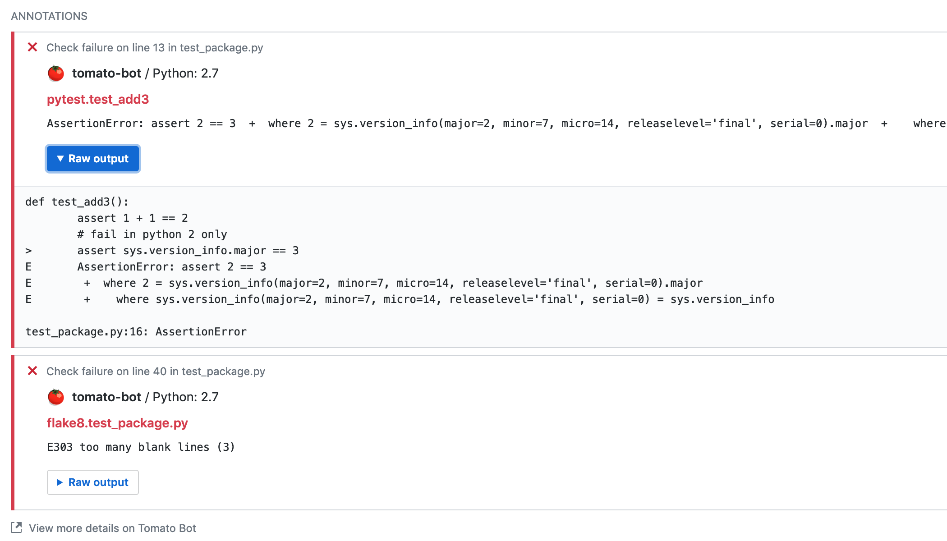Click Check failure on line 40 in test_package.py

pyautogui.click(x=156, y=371)
